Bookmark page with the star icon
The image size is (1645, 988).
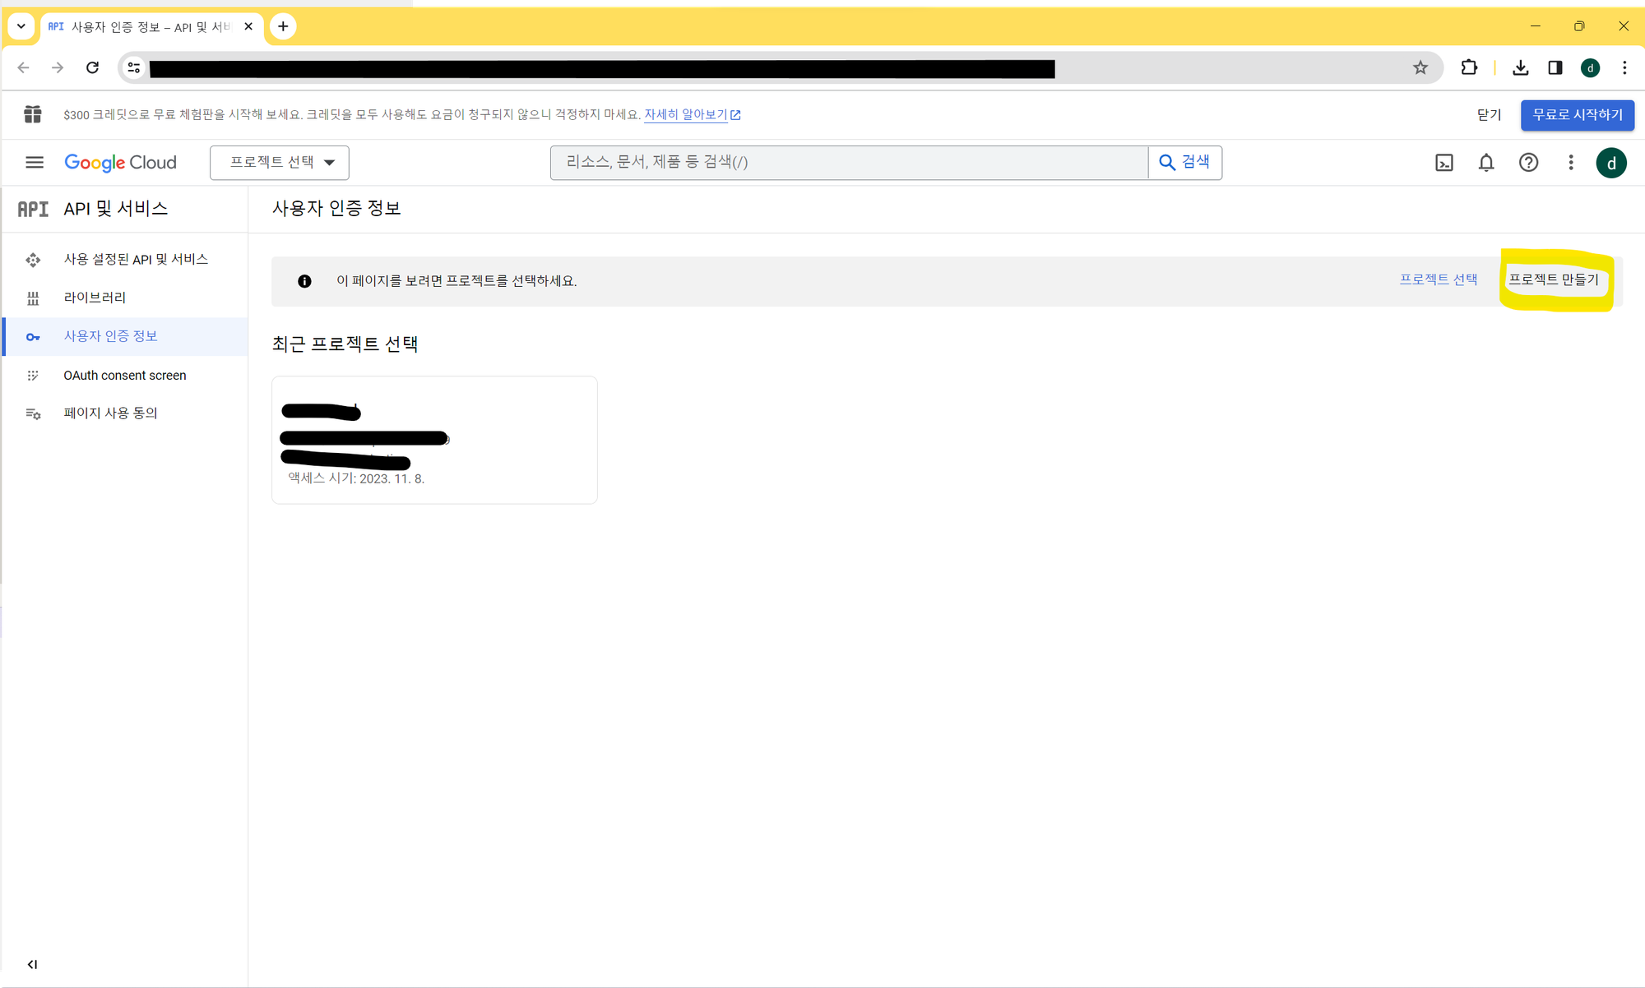click(1420, 68)
